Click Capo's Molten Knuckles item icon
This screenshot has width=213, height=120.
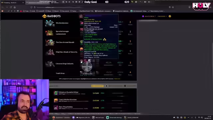[56, 100]
